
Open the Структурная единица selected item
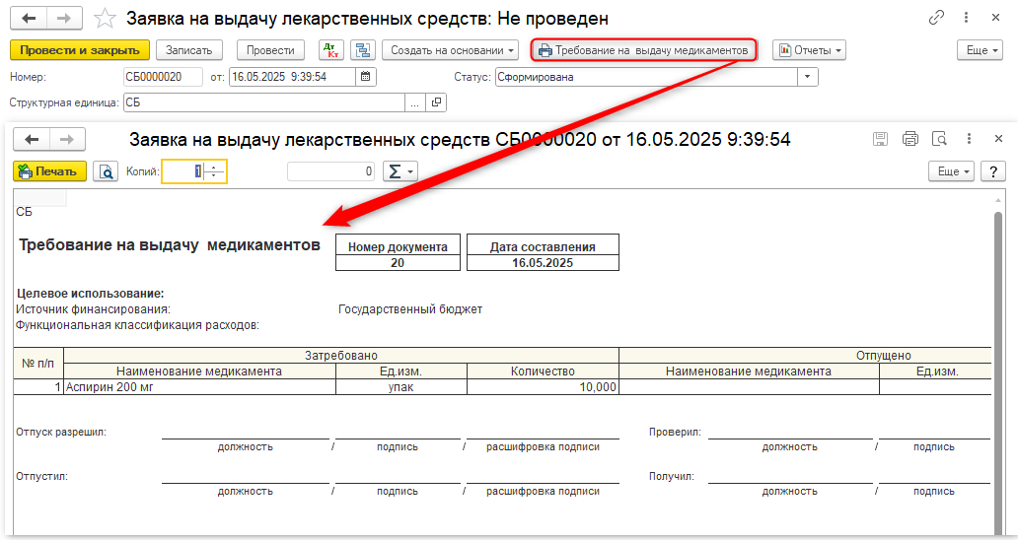tap(436, 102)
